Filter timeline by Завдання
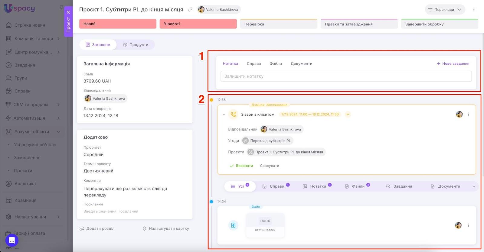This screenshot has width=484, height=252. [399, 186]
